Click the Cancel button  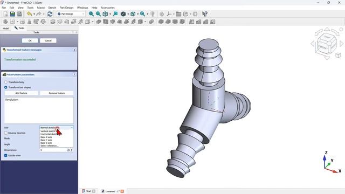pos(48,41)
